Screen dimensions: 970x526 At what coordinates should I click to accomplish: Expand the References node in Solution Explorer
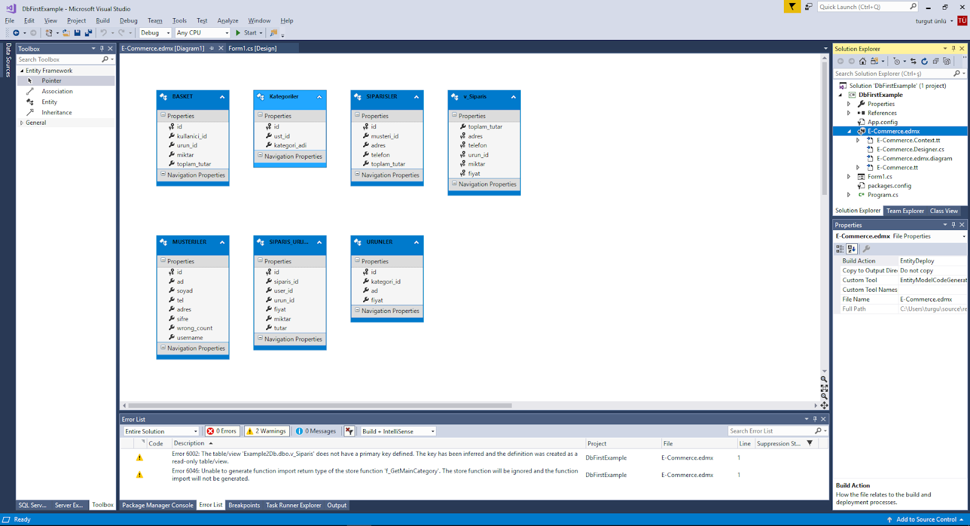click(x=849, y=113)
